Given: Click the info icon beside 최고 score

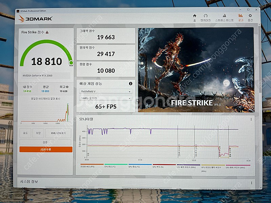Looking at the screenshot, I should point(67,87).
